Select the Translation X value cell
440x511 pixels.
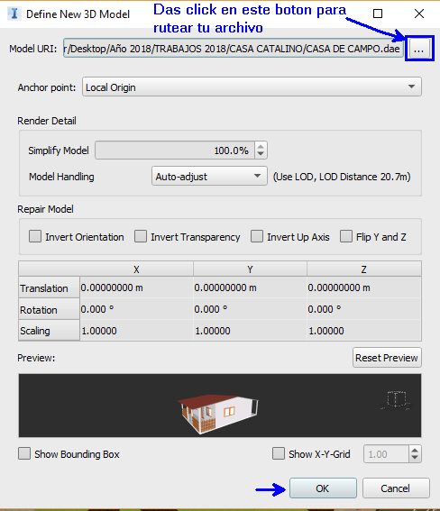pyautogui.click(x=136, y=287)
